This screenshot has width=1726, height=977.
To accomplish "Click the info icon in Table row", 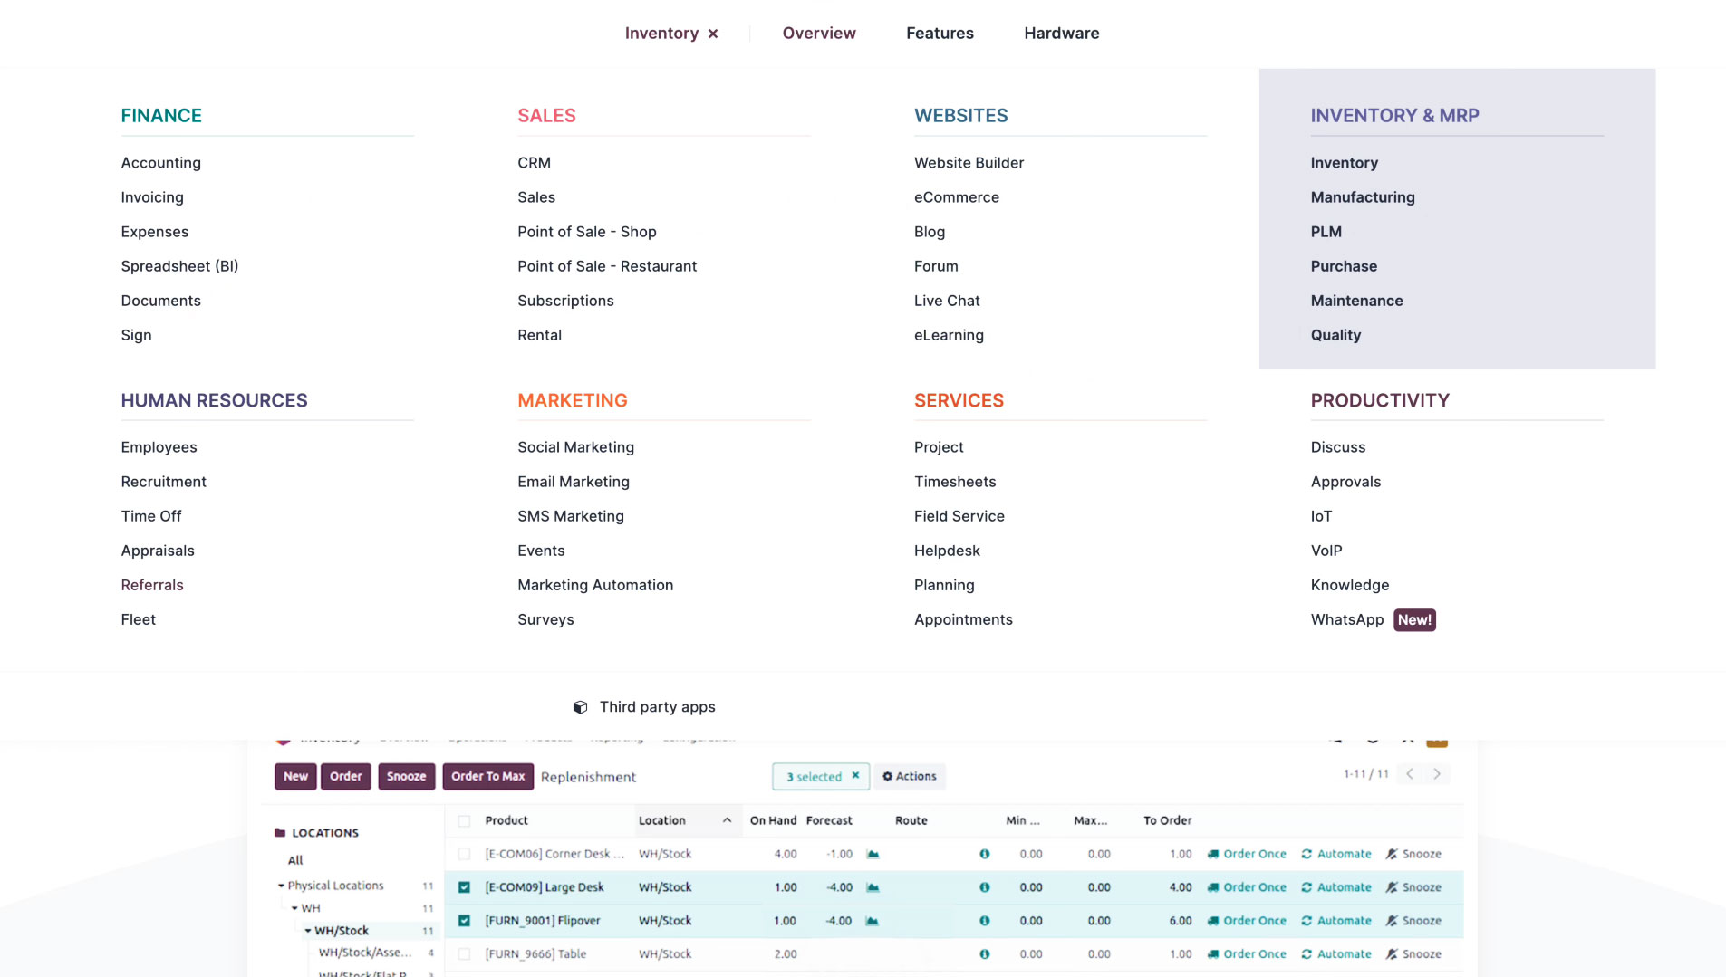I will [985, 954].
